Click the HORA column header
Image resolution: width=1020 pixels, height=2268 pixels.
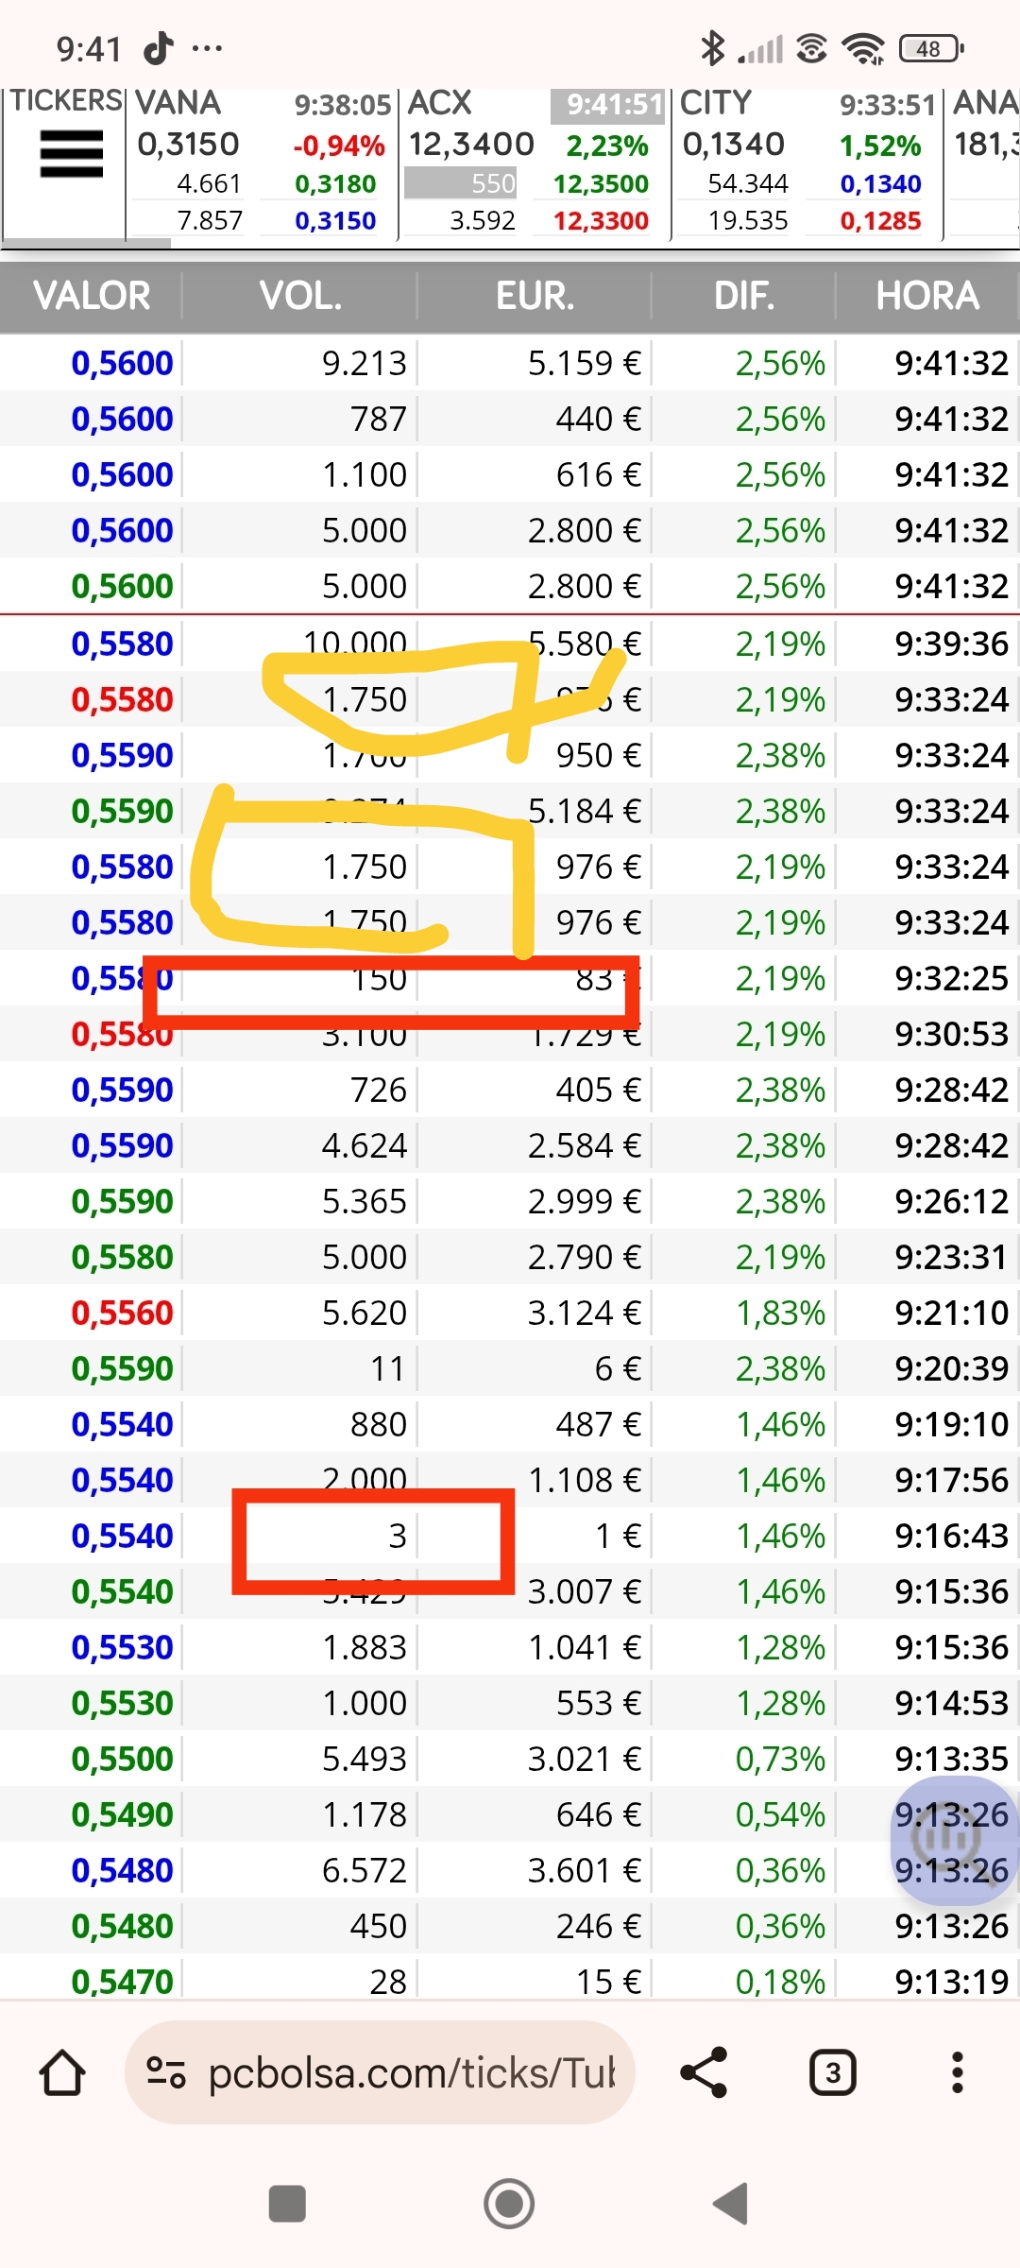point(927,297)
